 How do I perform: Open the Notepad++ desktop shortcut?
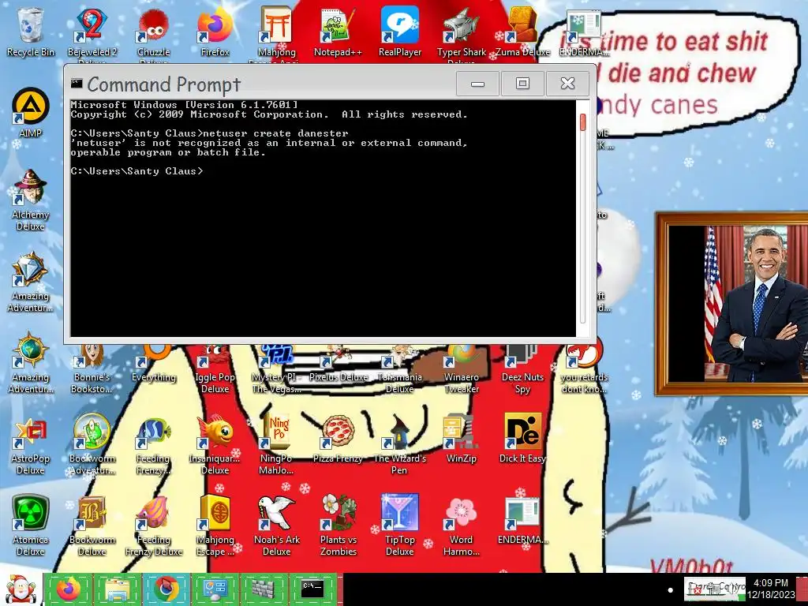pyautogui.click(x=338, y=31)
